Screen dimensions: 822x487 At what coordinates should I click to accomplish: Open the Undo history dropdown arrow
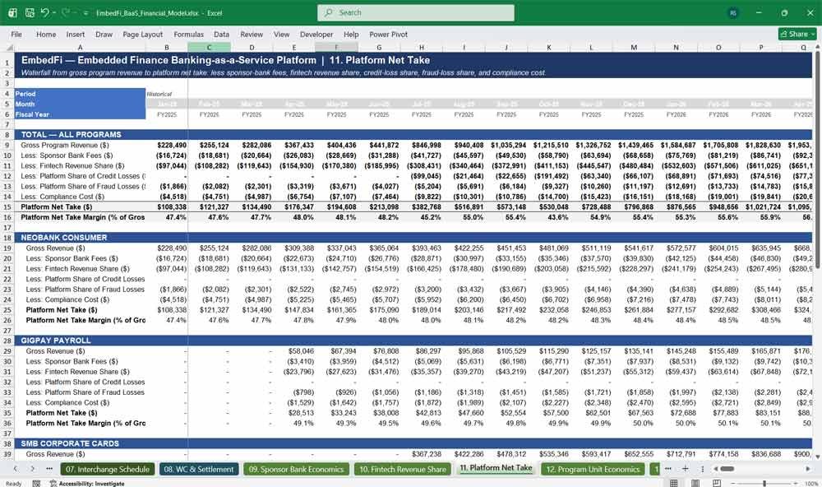(53, 12)
